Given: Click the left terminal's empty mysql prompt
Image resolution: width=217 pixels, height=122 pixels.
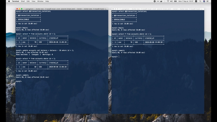Looking at the screenshot, I should (x=19, y=81).
